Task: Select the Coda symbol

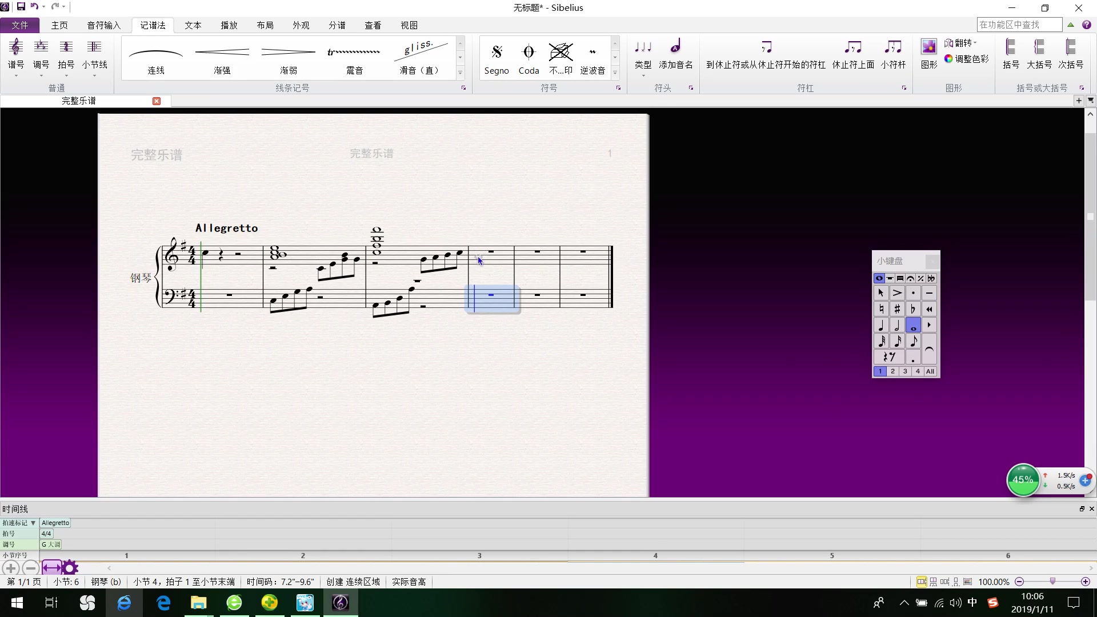Action: [529, 58]
